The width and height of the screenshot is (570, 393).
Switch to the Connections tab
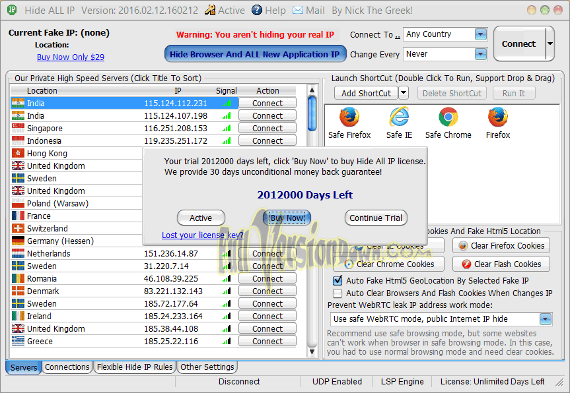pos(67,367)
